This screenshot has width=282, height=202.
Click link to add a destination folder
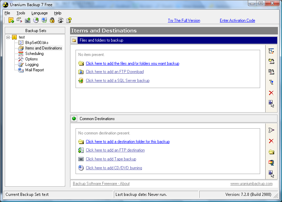pyautogui.click(x=128, y=142)
